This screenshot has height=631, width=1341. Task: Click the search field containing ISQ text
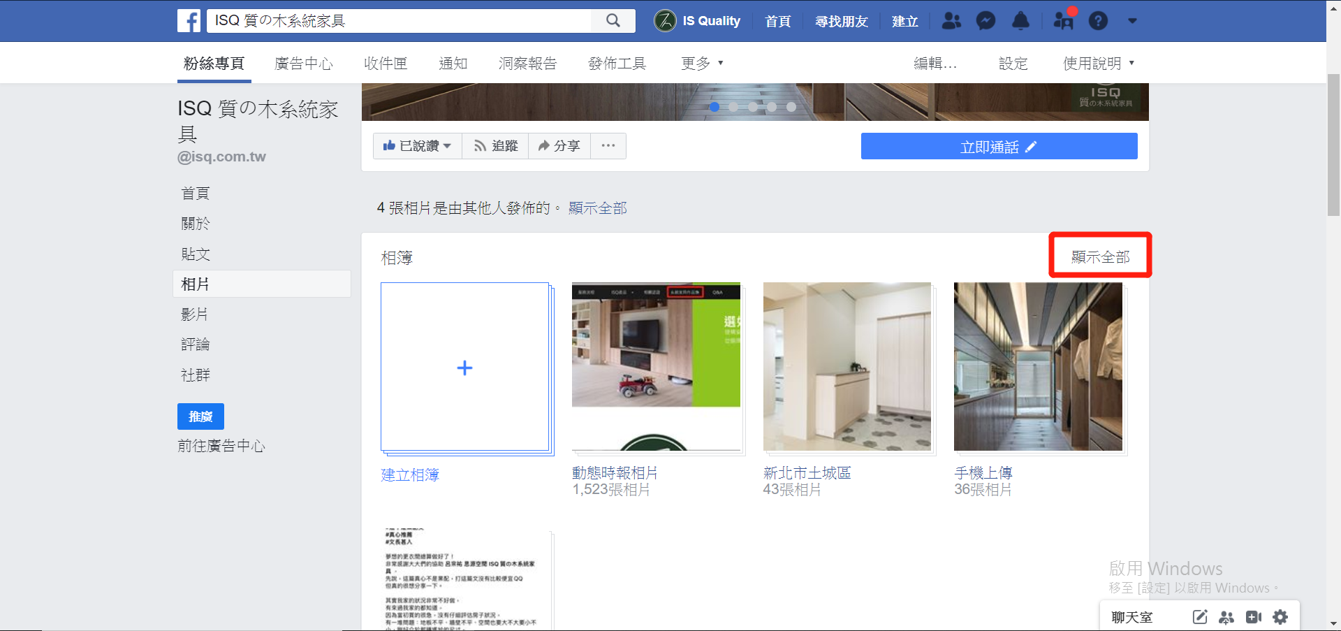399,21
